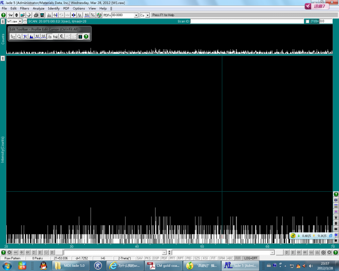Click the S/M search match icon
The width and height of the screenshot is (339, 271).
pos(93,15)
